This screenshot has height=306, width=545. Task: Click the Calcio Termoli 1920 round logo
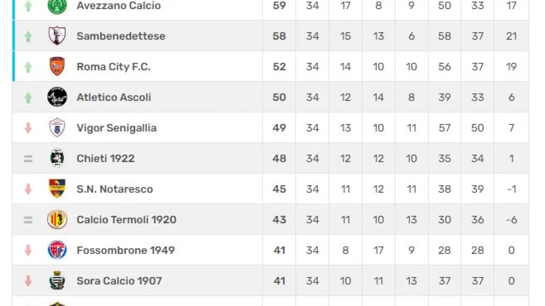(57, 219)
